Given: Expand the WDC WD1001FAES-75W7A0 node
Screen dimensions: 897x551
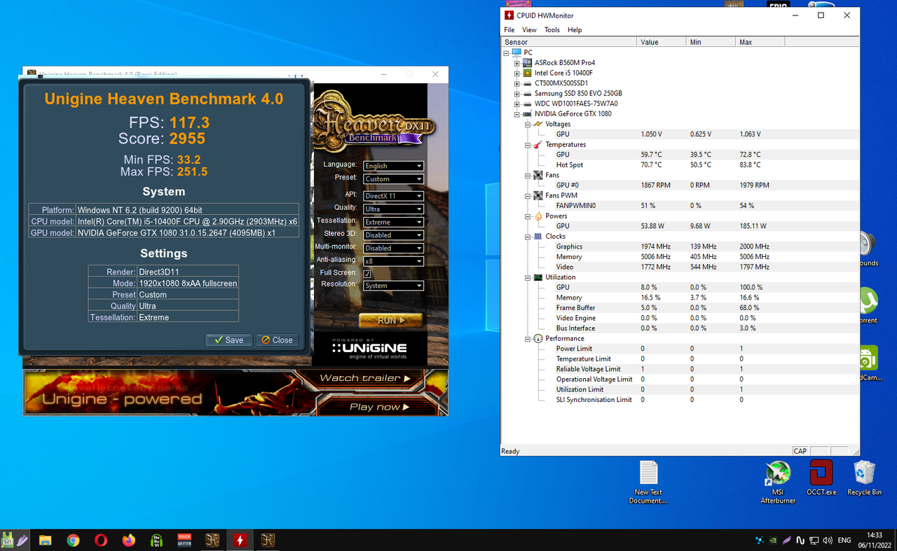Looking at the screenshot, I should [x=516, y=104].
